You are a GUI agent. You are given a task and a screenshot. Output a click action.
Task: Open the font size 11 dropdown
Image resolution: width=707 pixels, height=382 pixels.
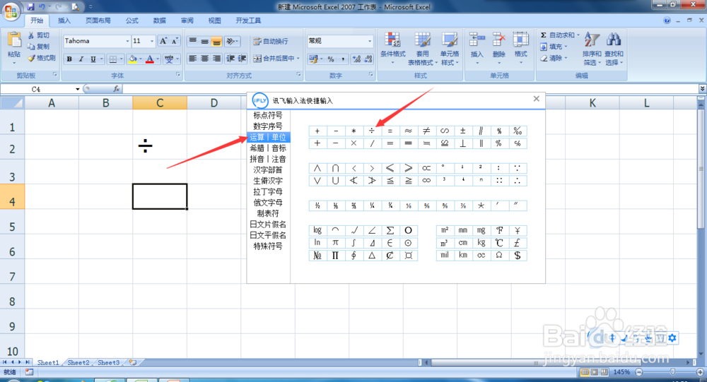(x=152, y=41)
